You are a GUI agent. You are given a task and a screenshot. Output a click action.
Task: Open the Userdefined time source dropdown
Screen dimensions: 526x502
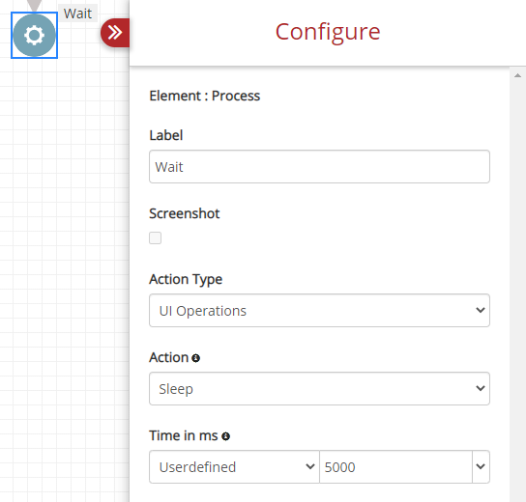pos(234,467)
